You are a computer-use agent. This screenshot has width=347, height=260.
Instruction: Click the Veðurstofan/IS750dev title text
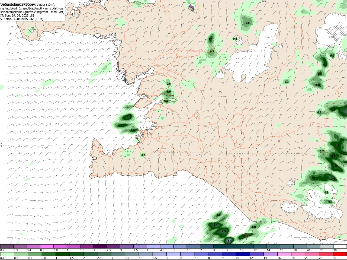(17, 4)
